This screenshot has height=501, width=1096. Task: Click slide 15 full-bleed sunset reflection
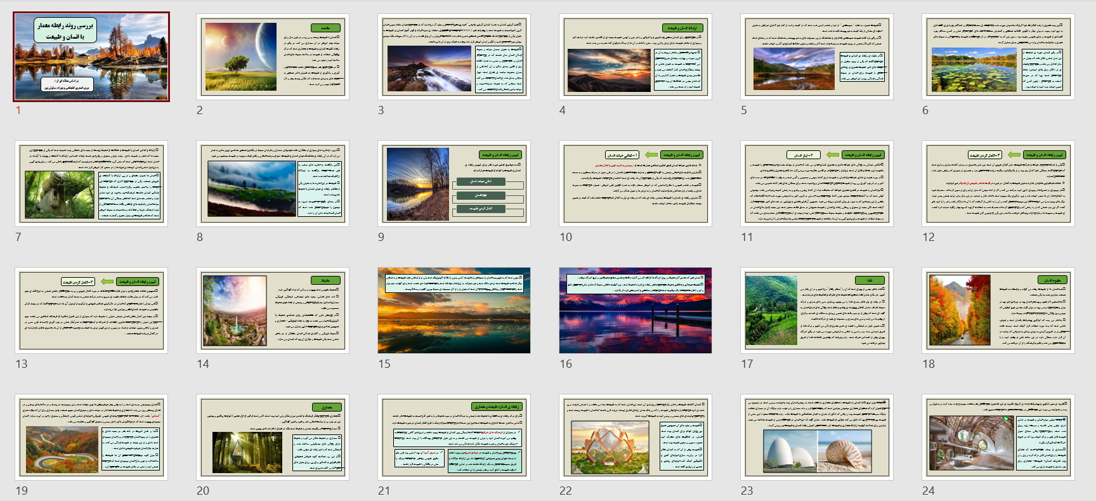[454, 310]
